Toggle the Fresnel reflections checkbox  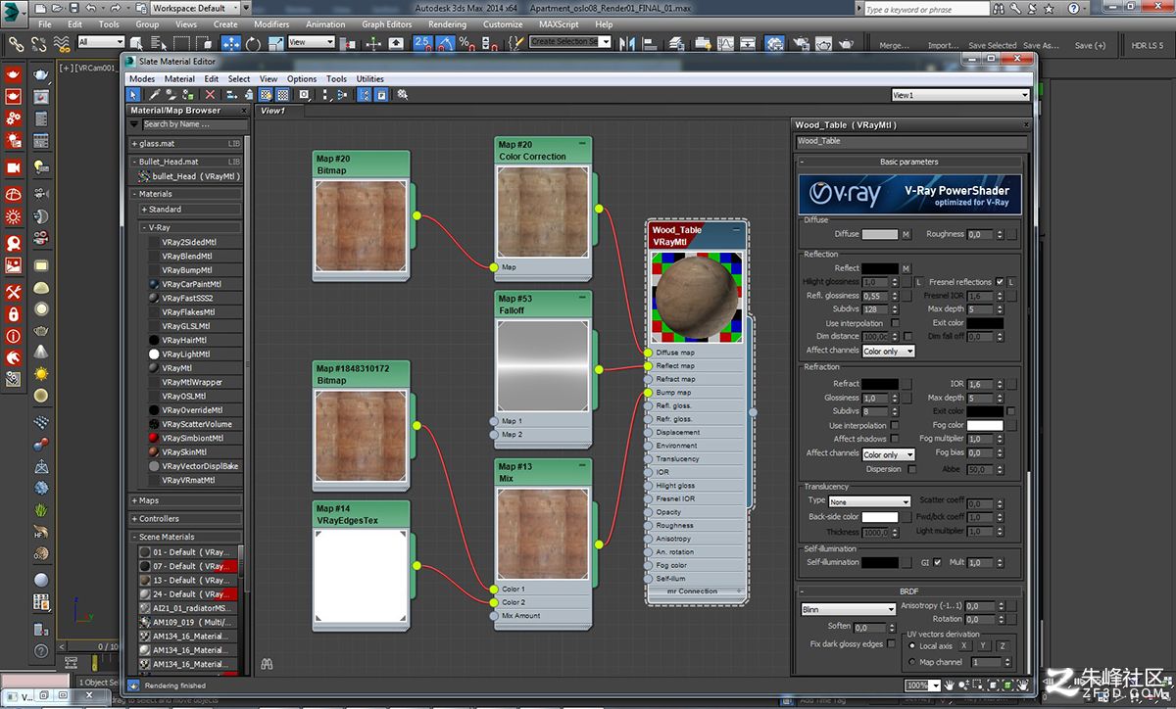click(x=1000, y=282)
